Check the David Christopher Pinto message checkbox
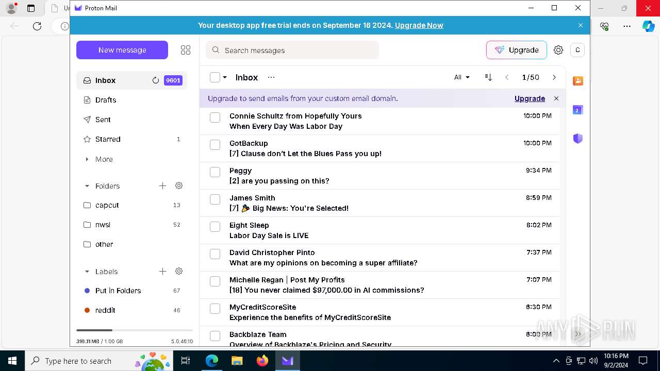This screenshot has height=371, width=660. point(215,254)
